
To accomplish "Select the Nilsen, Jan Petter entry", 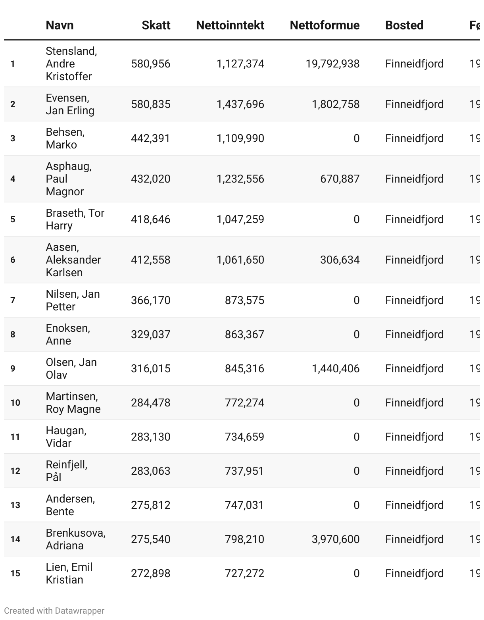I will [73, 300].
